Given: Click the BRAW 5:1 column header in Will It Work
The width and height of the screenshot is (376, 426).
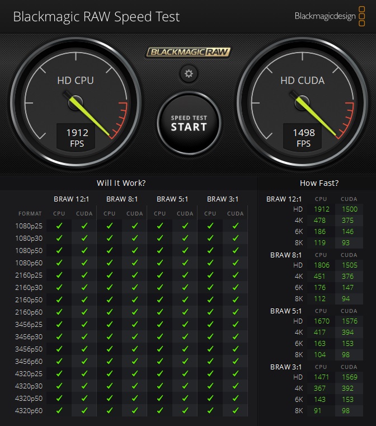Looking at the screenshot, I should pyautogui.click(x=172, y=199).
